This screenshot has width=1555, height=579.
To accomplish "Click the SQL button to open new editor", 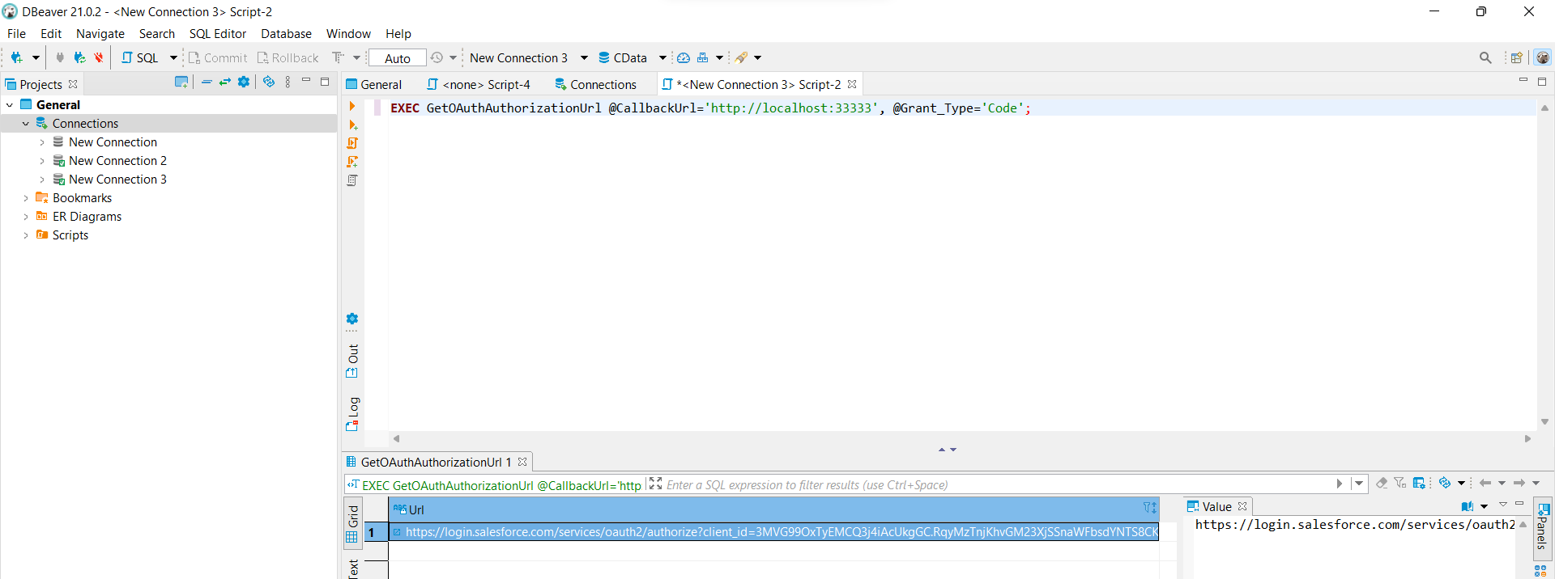I will click(x=141, y=58).
